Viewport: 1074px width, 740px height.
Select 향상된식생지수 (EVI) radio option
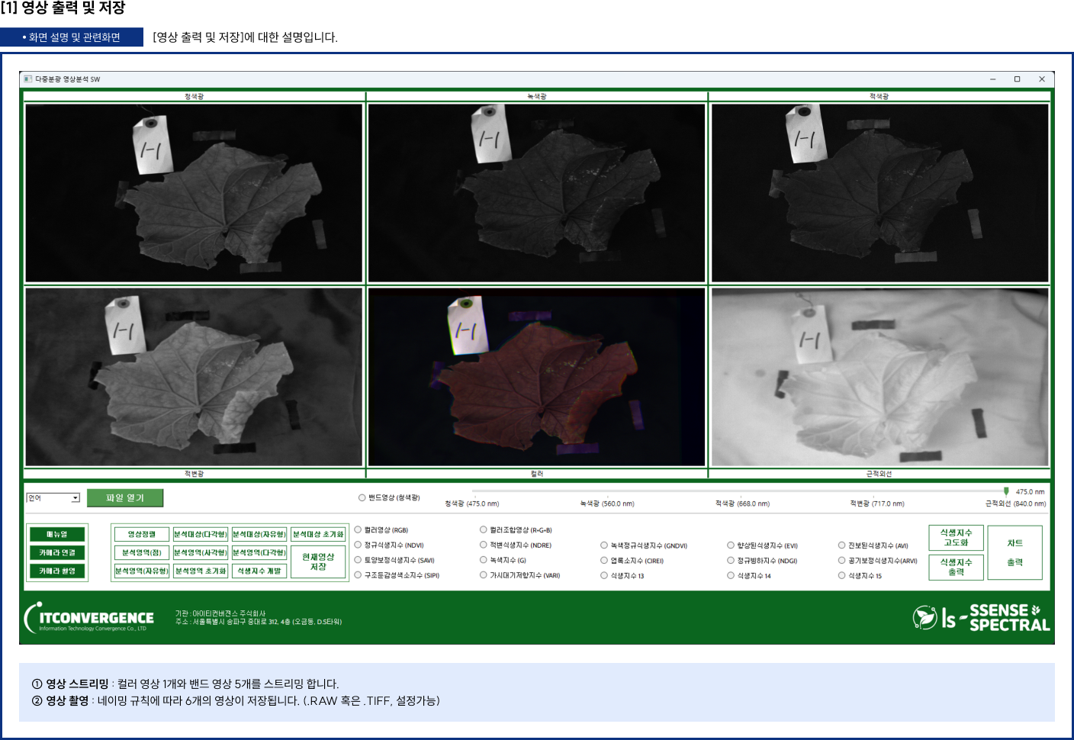[731, 545]
